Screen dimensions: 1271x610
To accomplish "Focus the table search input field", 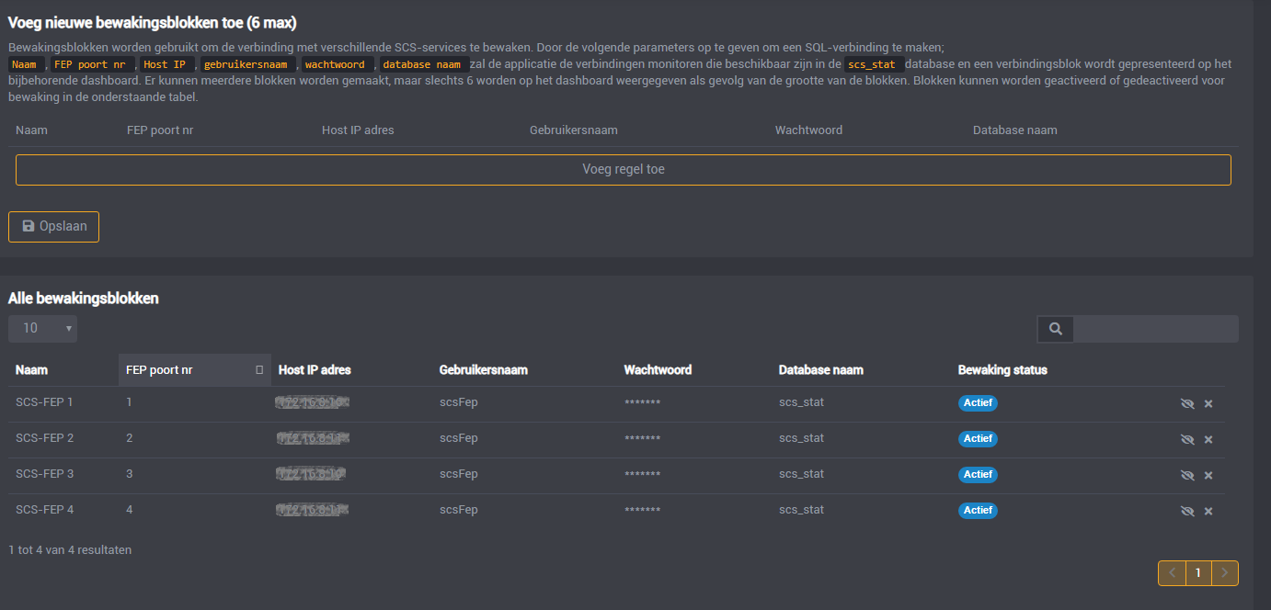I will click(1156, 329).
